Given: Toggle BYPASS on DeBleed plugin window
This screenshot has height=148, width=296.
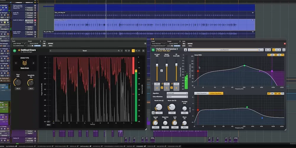Looking at the screenshot, I should [x=50, y=44].
